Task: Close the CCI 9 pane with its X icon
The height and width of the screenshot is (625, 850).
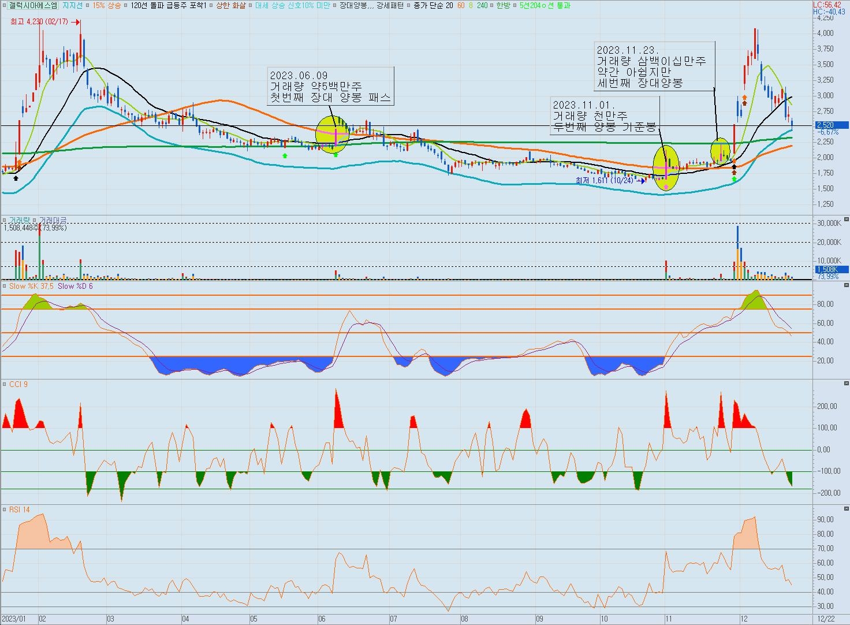Action: [847, 384]
